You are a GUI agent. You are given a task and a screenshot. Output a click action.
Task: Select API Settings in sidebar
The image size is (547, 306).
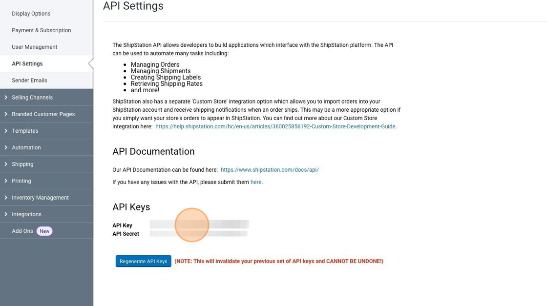pos(27,63)
